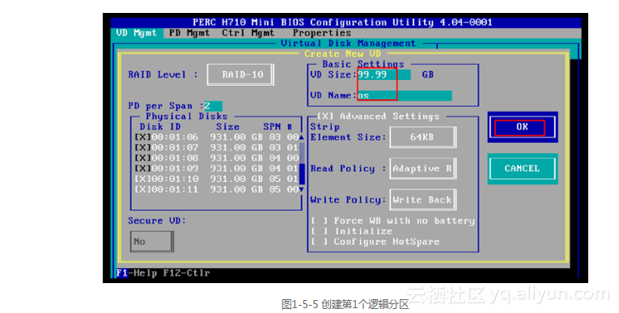Click the VD Size field showing 99.99
Viewport: 619px width, 313px height.
tap(384, 74)
